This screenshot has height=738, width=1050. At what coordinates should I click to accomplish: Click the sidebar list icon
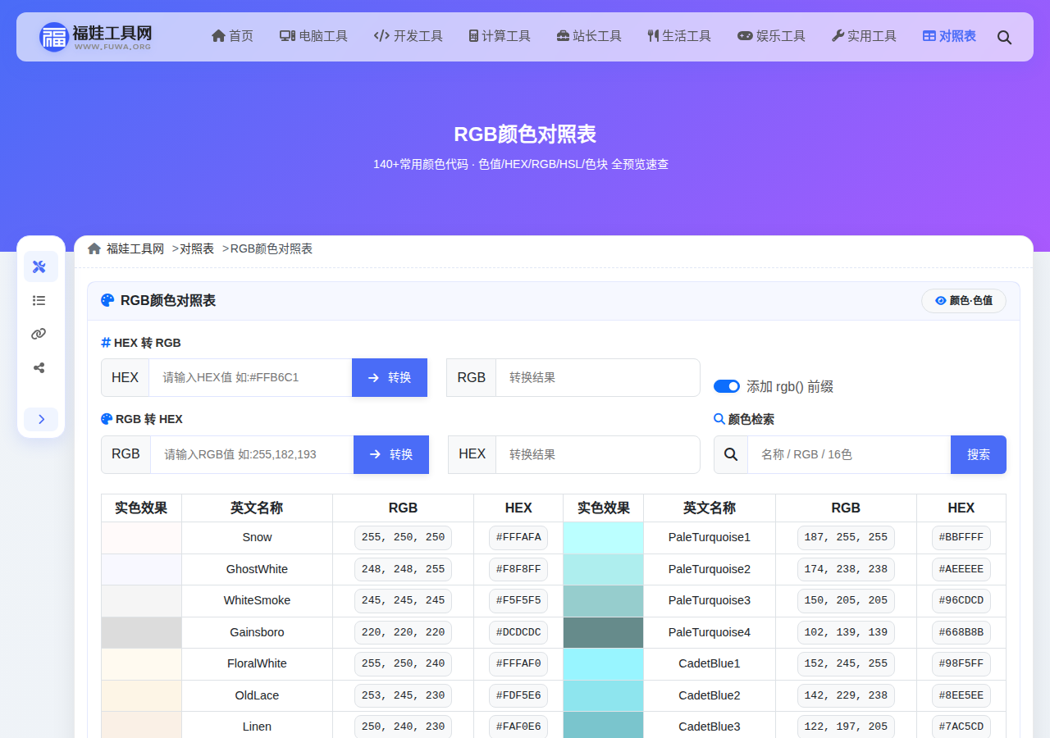pos(39,300)
